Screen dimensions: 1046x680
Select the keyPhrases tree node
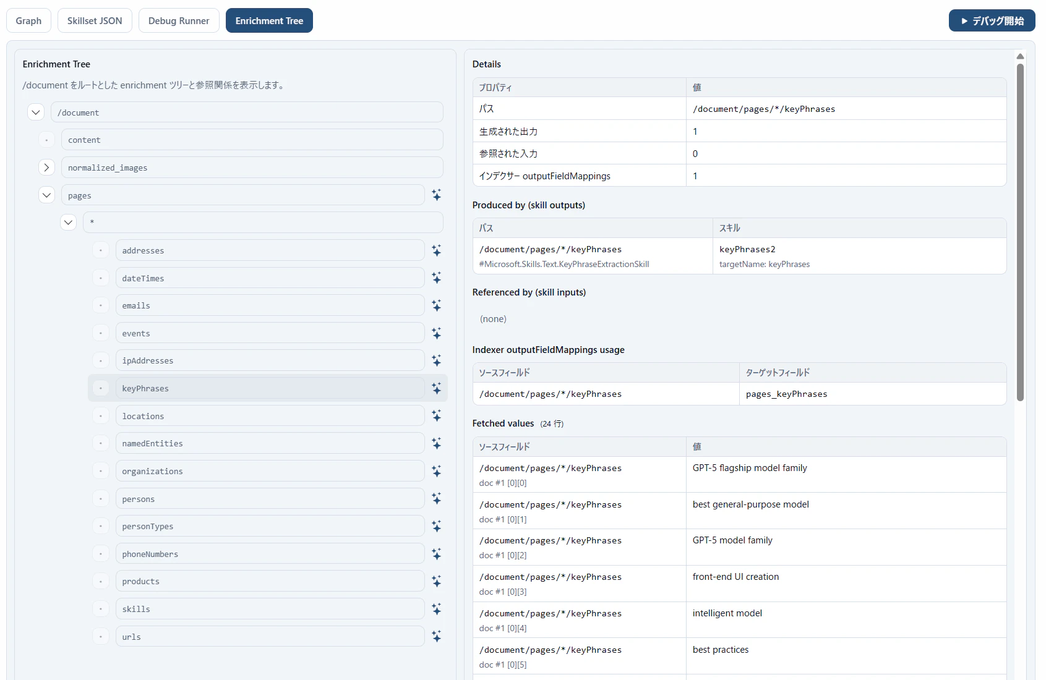point(270,388)
